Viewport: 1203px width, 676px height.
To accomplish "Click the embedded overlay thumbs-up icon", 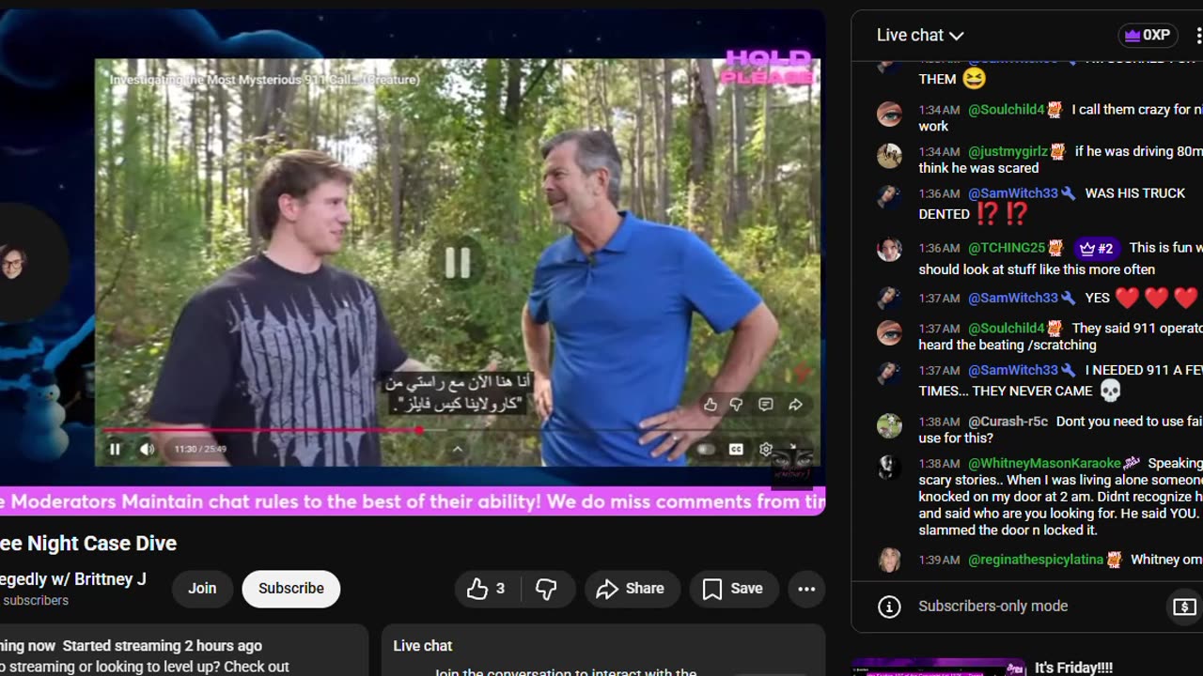I will pos(711,405).
